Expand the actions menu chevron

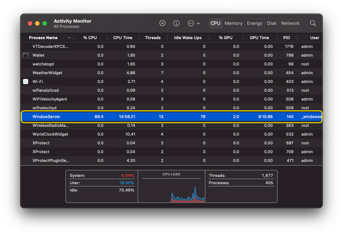[x=198, y=23]
